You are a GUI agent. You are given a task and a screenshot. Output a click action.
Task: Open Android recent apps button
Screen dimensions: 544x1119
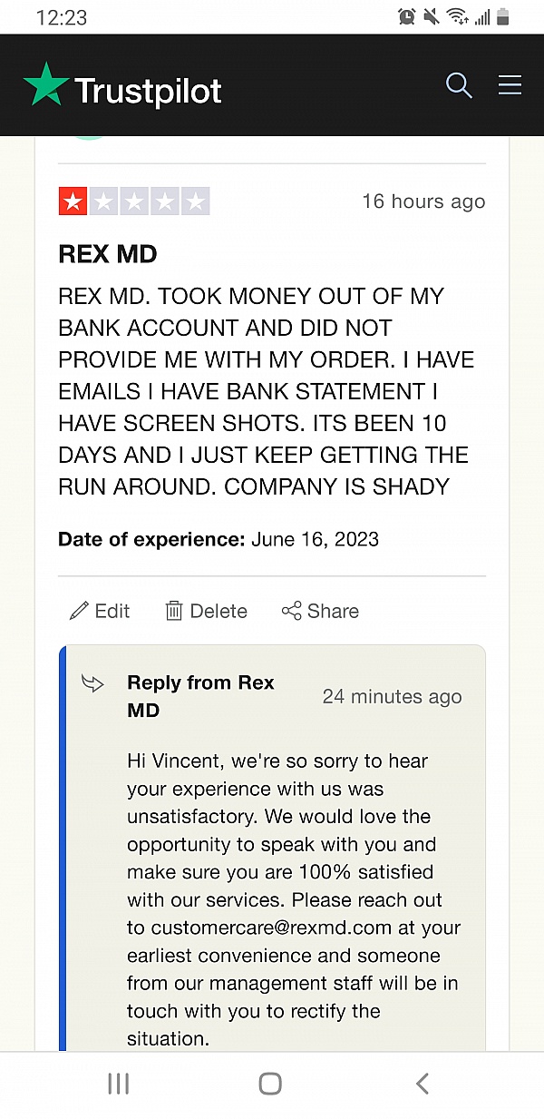pos(119,1083)
